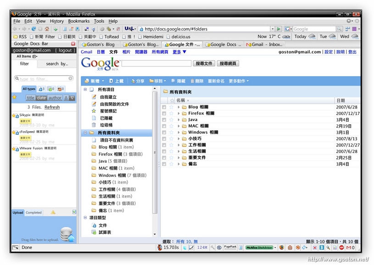Collapse the 所有項目 tree node
This screenshot has height=265, width=374.
point(85,89)
